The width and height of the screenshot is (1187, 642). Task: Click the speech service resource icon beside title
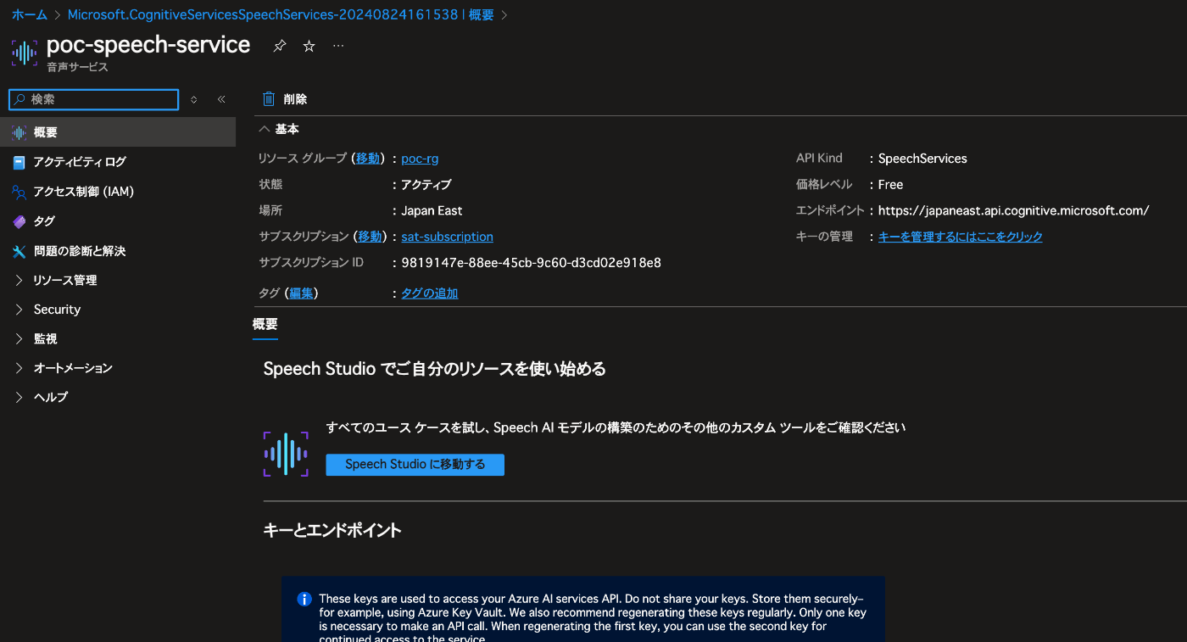[25, 53]
